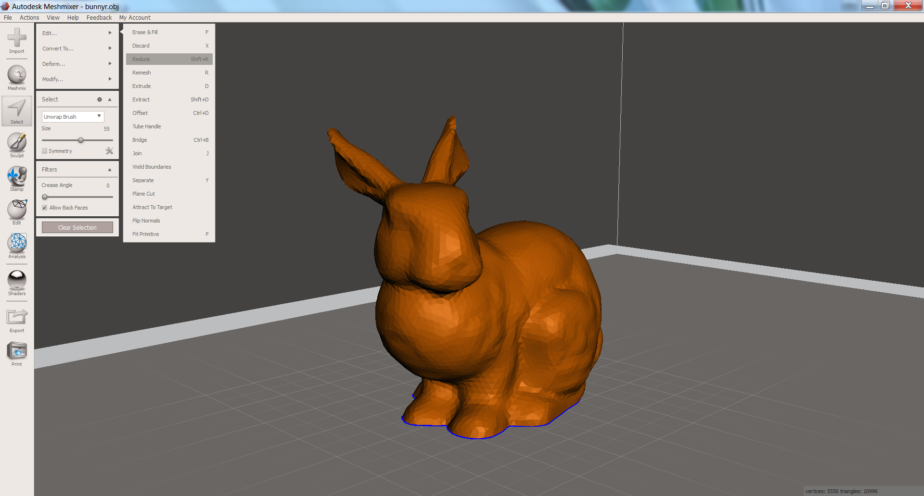924x496 pixels.
Task: Choose Plane Cut from the Edit submenu
Action: [x=143, y=194]
